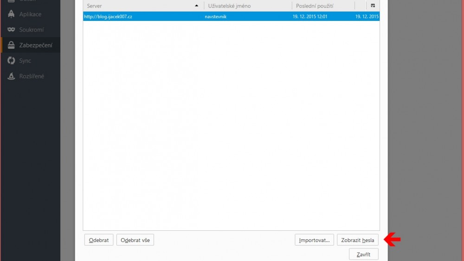Screen dimensions: 464x261
Task: Click the Rozšířené wizard hat icon
Action: click(12, 76)
